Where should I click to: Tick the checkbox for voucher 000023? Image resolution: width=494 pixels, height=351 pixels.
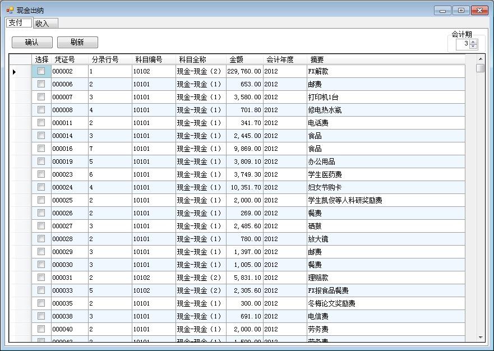41,174
